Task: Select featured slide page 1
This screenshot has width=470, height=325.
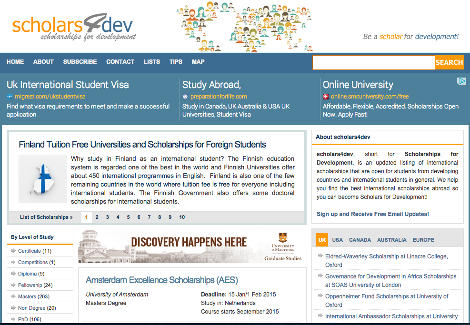Action: (86, 217)
